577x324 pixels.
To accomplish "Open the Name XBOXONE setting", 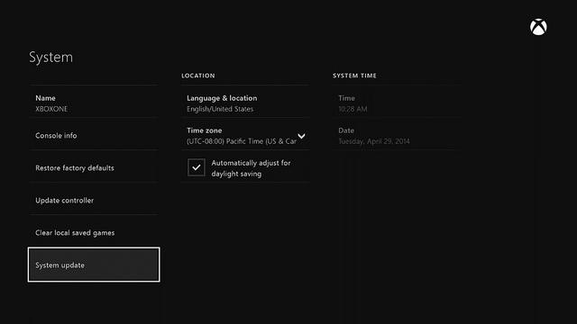I will (x=94, y=103).
